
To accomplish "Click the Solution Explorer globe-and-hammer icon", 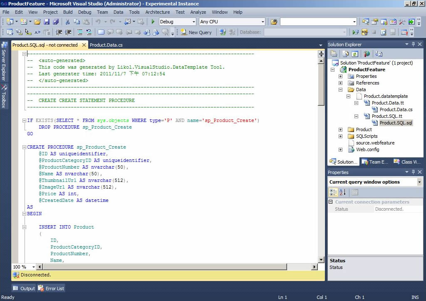I will (367, 54).
